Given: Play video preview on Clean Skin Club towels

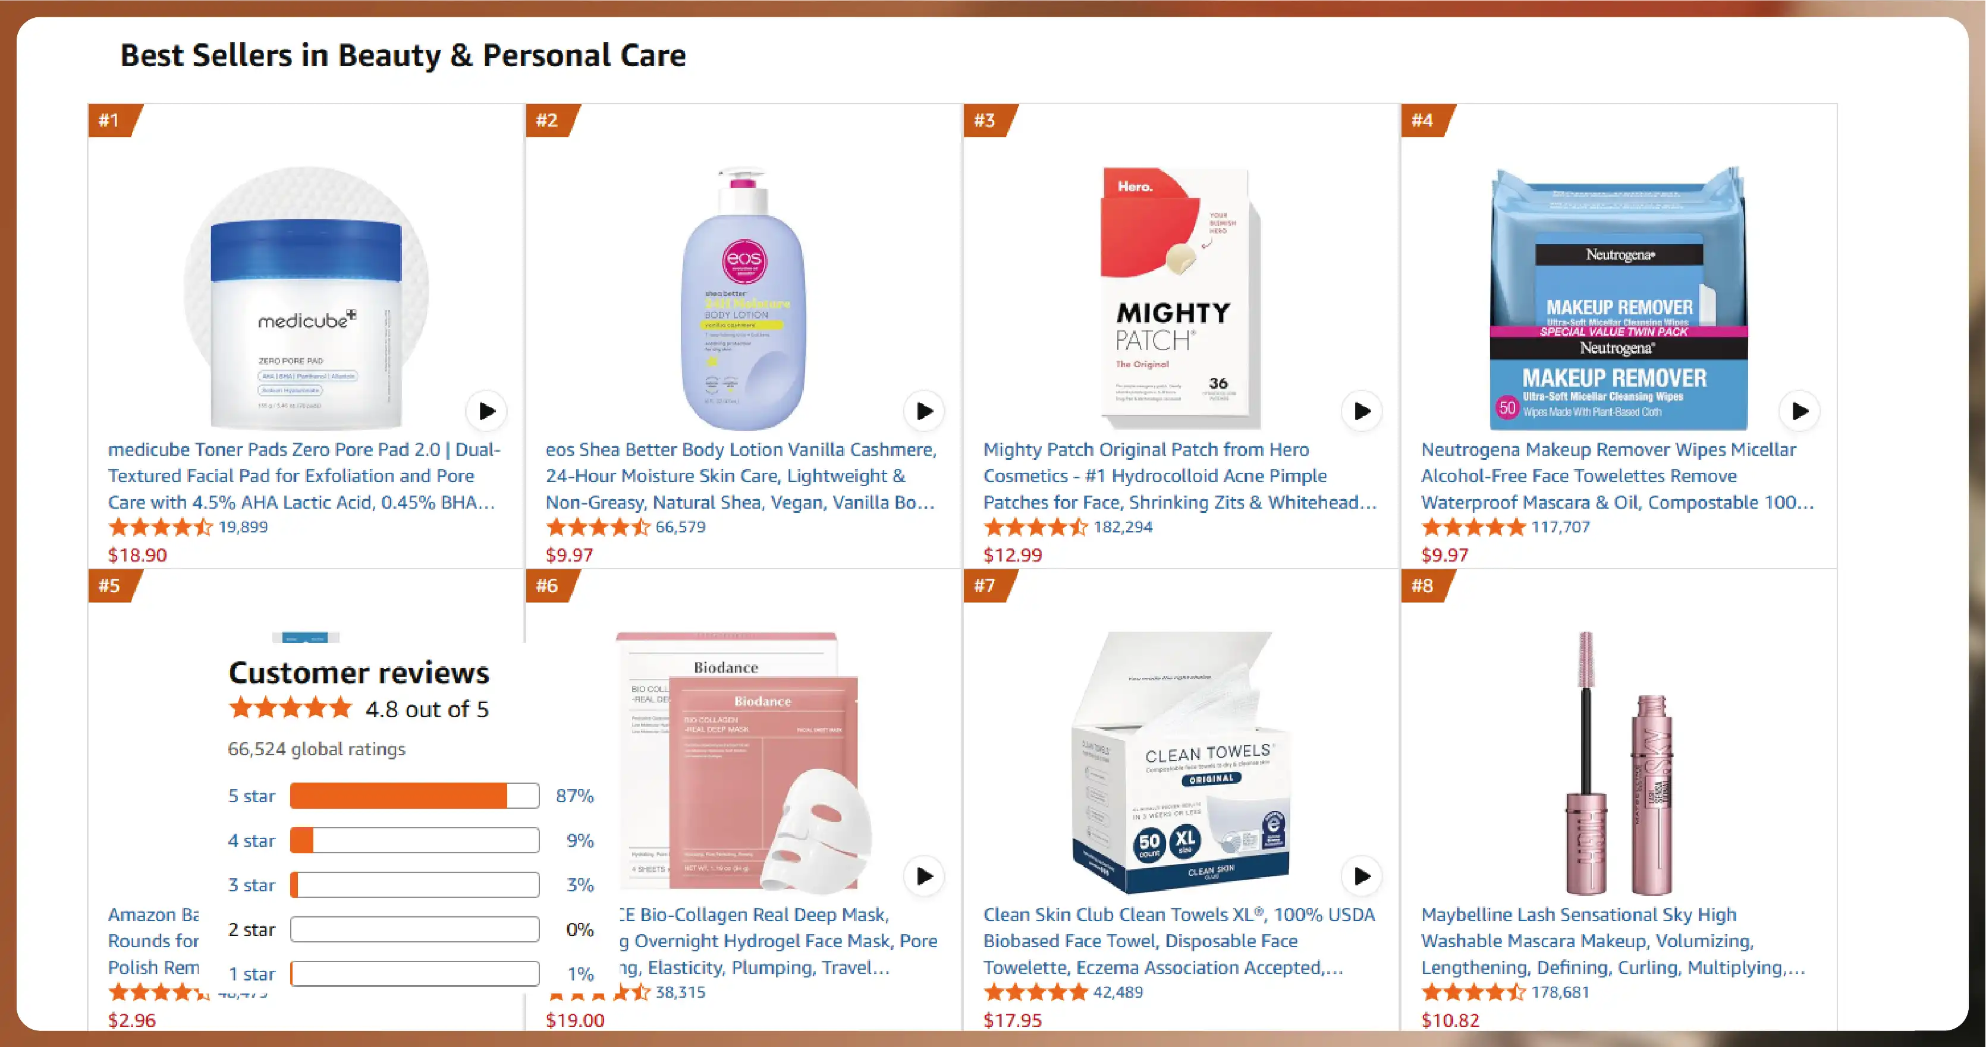Looking at the screenshot, I should (x=1362, y=876).
